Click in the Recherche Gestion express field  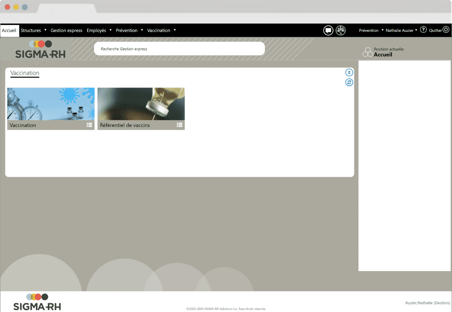(179, 49)
